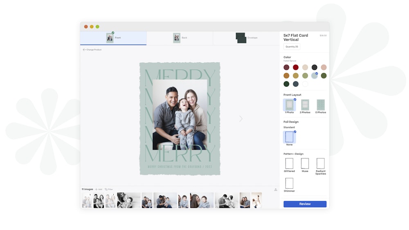Switch to the Envelope tab
The width and height of the screenshot is (409, 230).
(x=246, y=38)
